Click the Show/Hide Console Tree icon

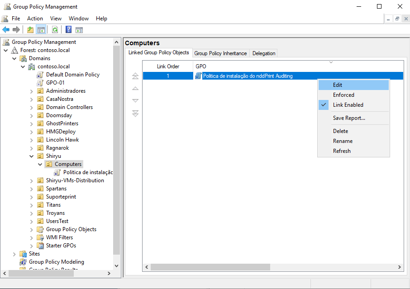(x=41, y=30)
